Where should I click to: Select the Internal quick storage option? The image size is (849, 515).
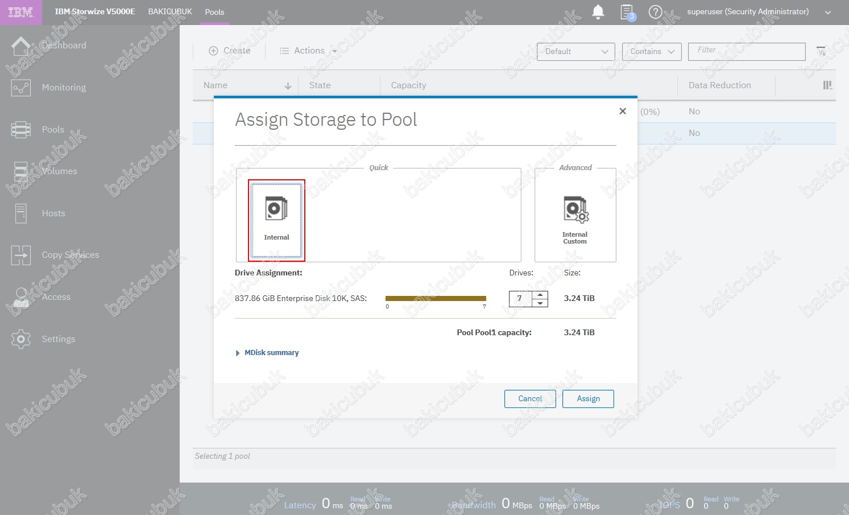tap(276, 220)
